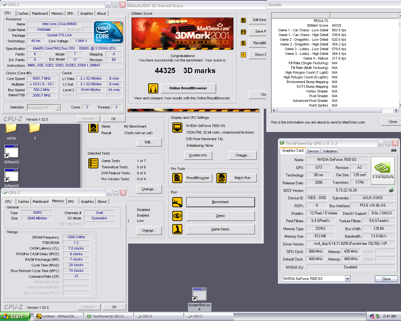The image size is (401, 321).
Task: Click the Online ResultBrowser pyramid icon
Action: click(153, 88)
